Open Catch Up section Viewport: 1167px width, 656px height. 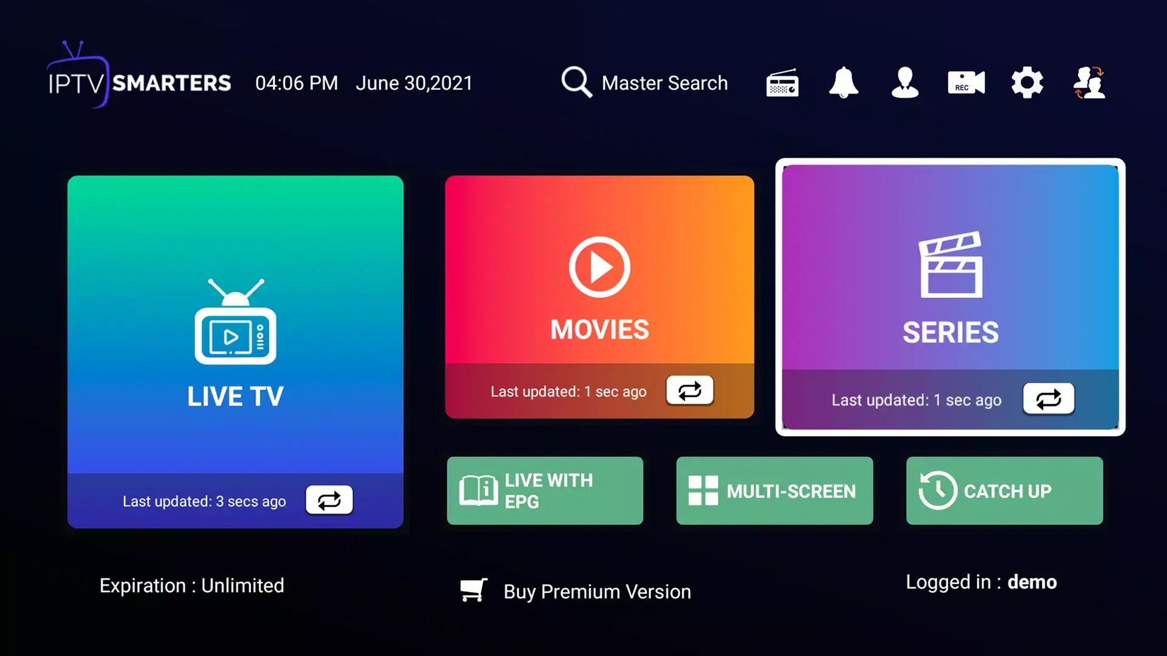point(1004,490)
